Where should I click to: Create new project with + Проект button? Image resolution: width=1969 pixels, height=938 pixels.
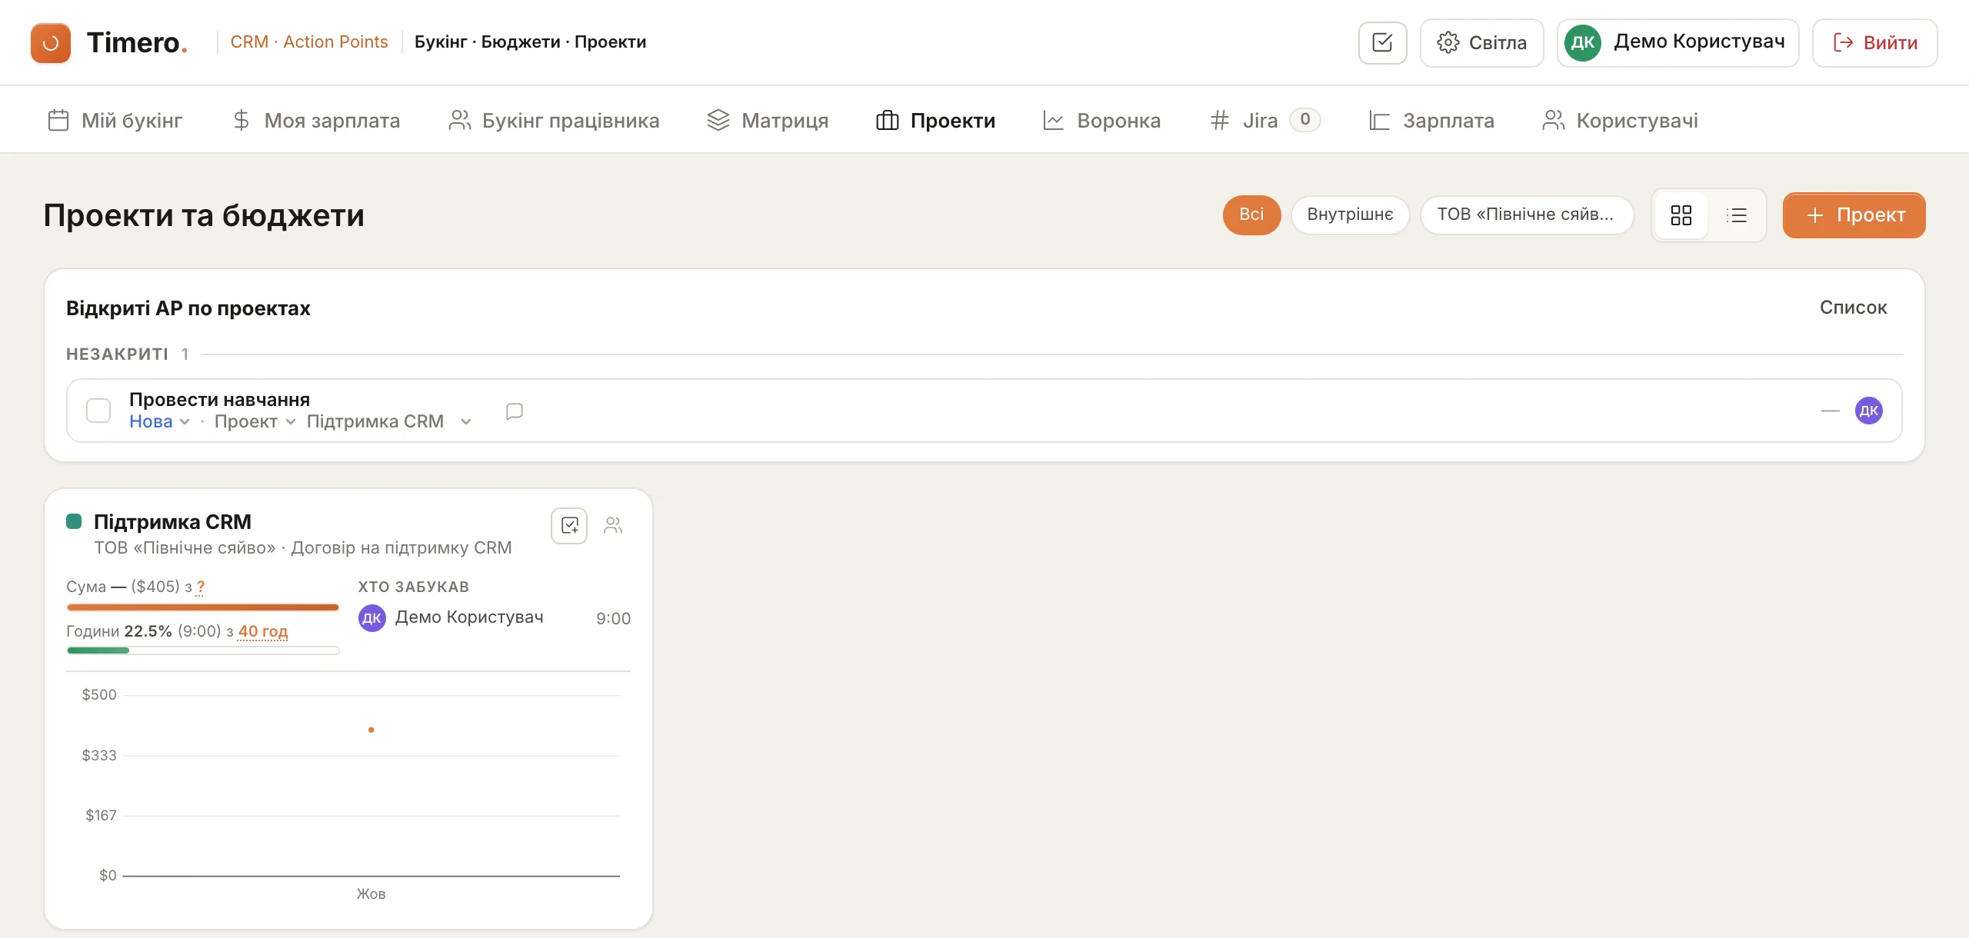point(1854,215)
